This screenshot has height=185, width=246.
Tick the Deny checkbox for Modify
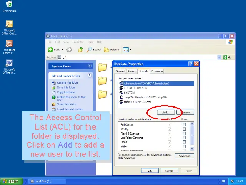tap(184, 129)
